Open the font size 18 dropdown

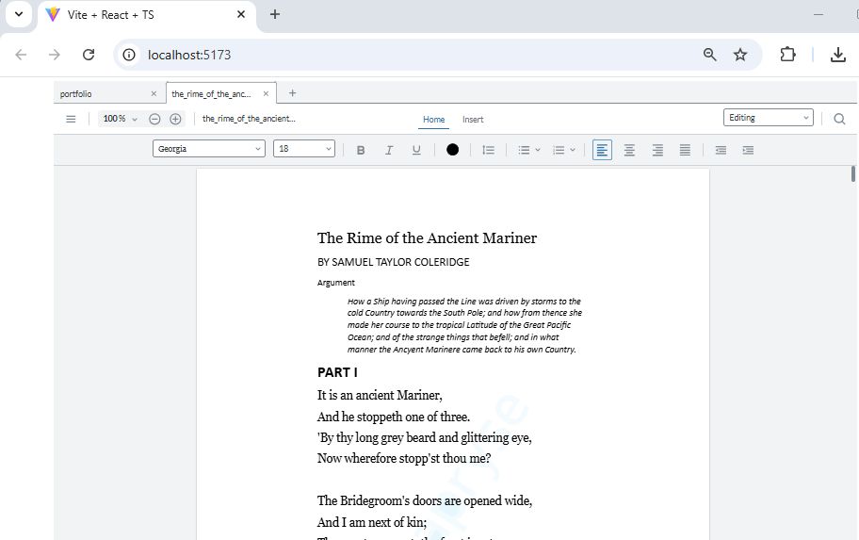point(304,149)
